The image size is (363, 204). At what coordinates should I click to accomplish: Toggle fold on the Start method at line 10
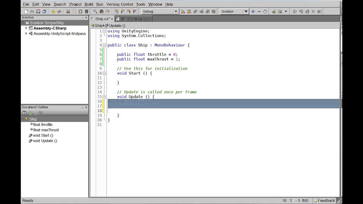tap(104, 73)
